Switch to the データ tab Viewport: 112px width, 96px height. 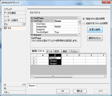(50, 51)
